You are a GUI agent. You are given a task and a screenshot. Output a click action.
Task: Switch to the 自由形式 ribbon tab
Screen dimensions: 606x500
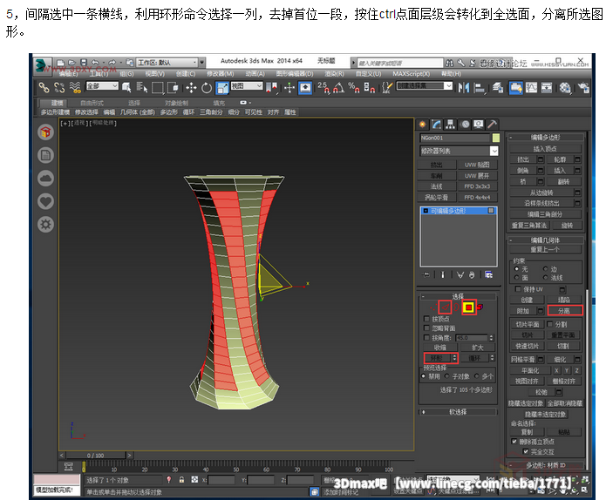click(x=92, y=103)
